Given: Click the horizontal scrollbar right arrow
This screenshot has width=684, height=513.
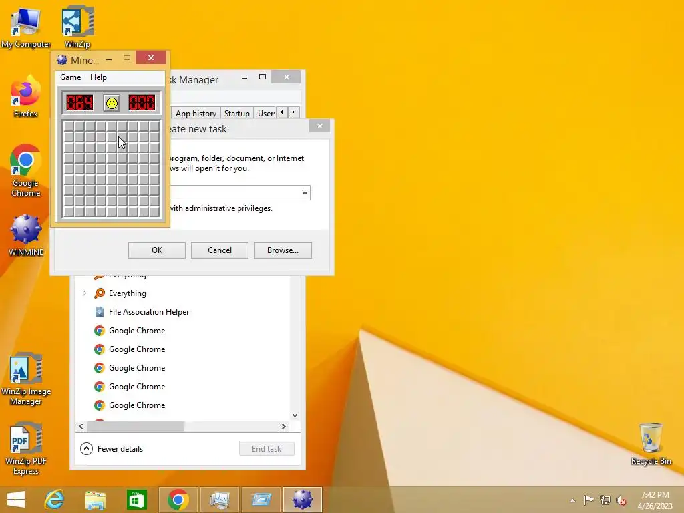Looking at the screenshot, I should 284,427.
